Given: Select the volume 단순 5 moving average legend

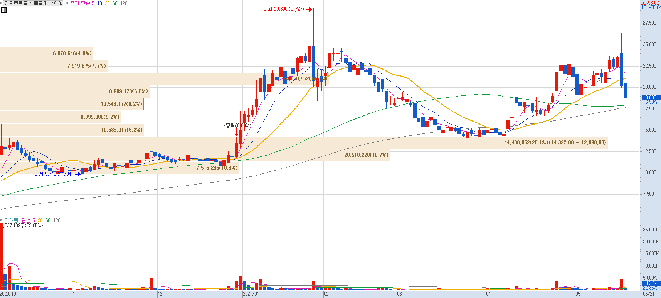Looking at the screenshot, I should [28, 220].
